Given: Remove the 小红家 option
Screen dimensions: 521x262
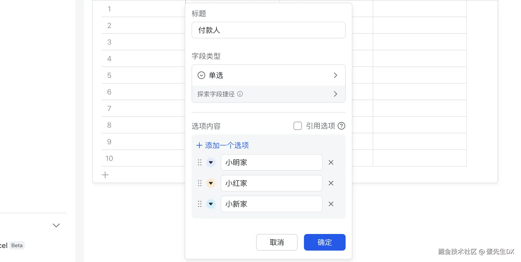Looking at the screenshot, I should click(331, 183).
